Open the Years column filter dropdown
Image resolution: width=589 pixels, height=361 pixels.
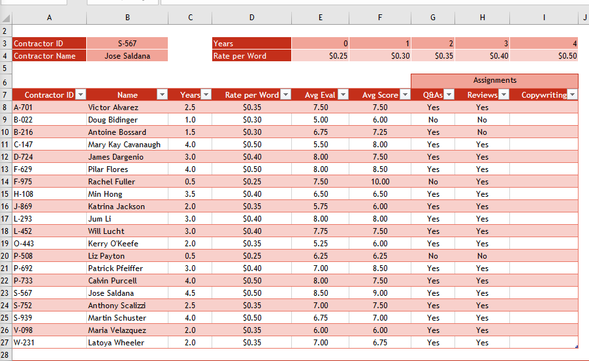206,94
